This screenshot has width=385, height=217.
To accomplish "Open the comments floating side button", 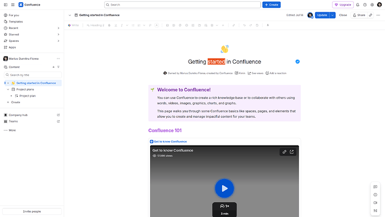I will tap(375, 187).
